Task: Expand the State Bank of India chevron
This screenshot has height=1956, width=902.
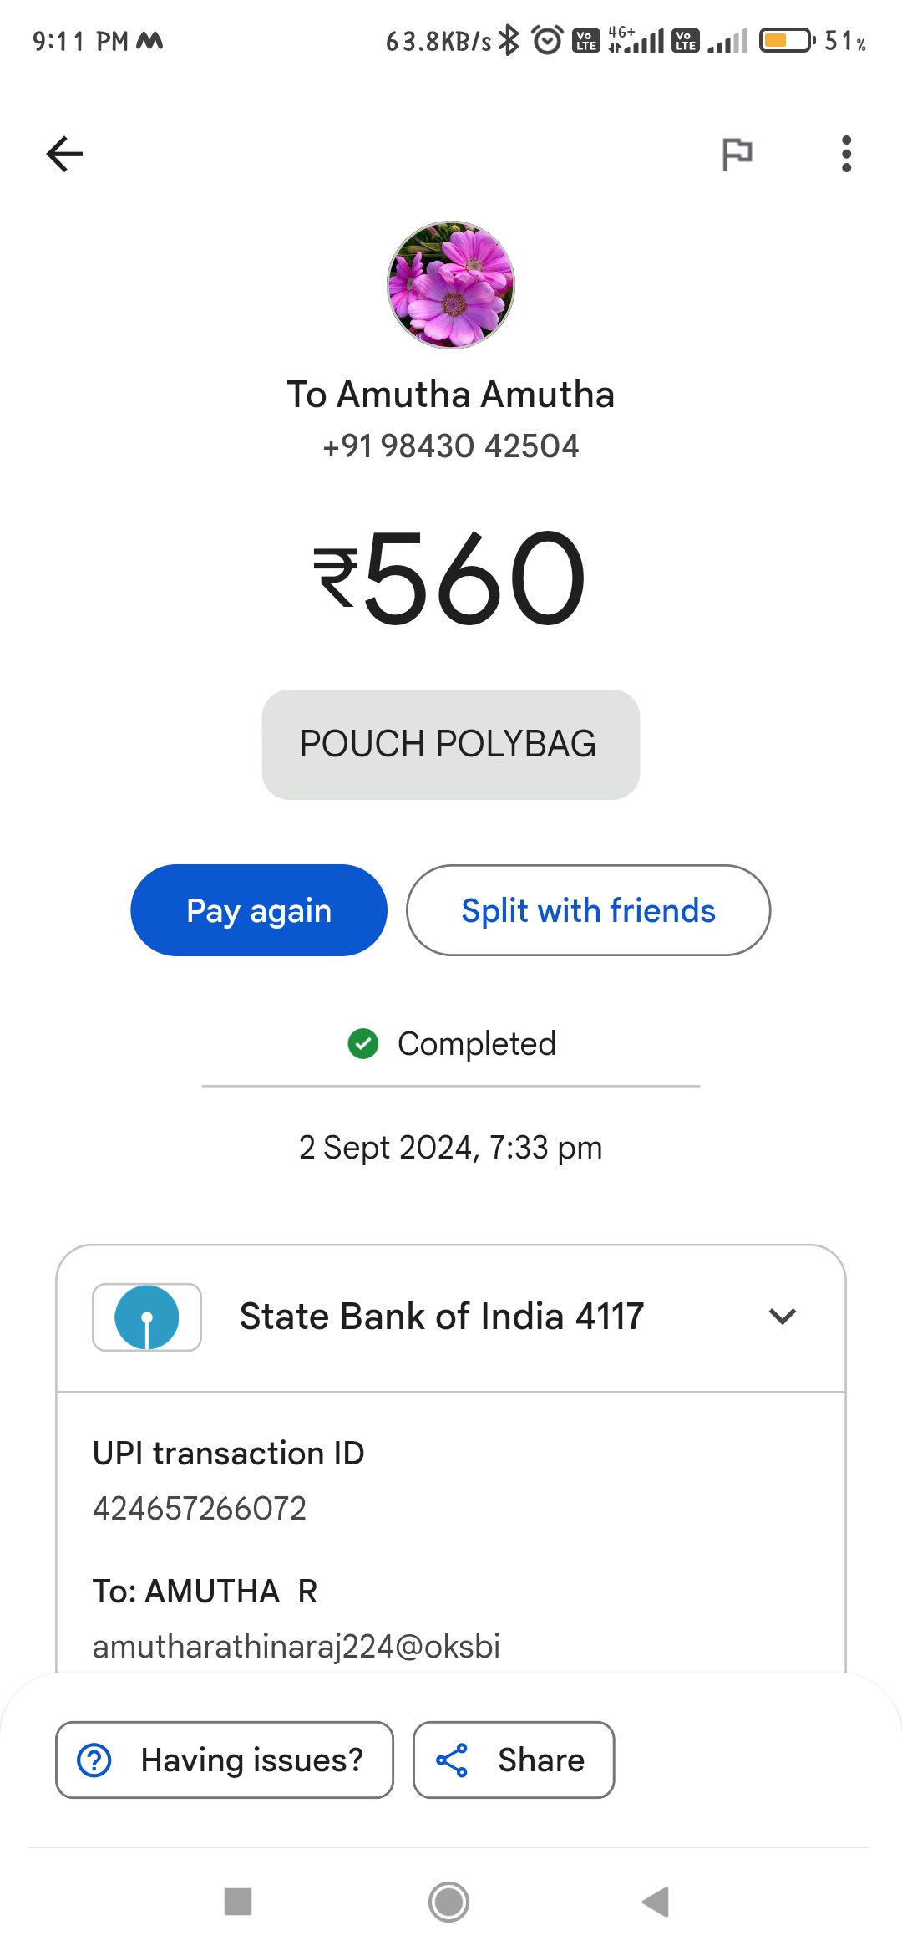Action: [783, 1317]
